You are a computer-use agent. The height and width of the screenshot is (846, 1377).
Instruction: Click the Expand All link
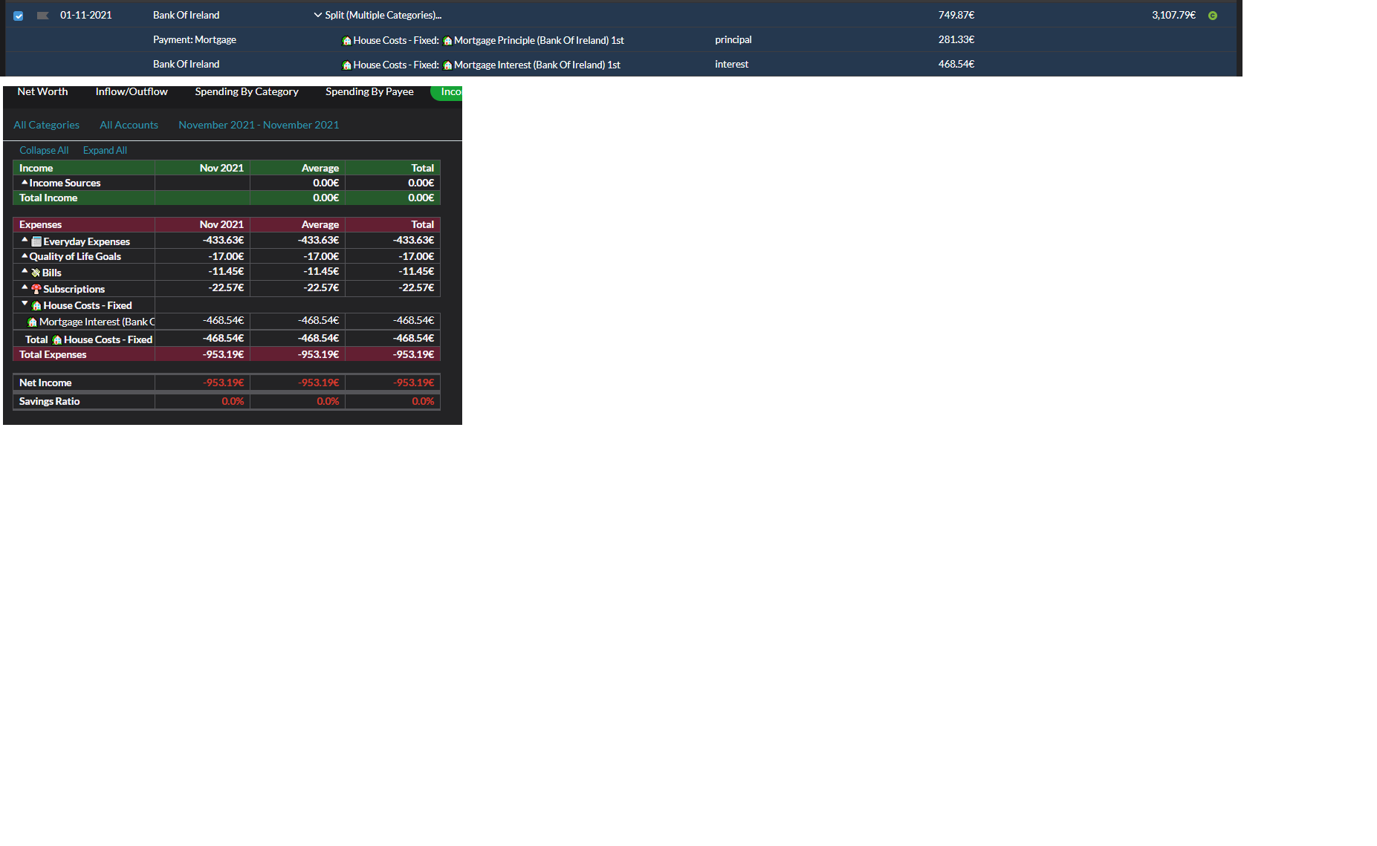coord(105,150)
